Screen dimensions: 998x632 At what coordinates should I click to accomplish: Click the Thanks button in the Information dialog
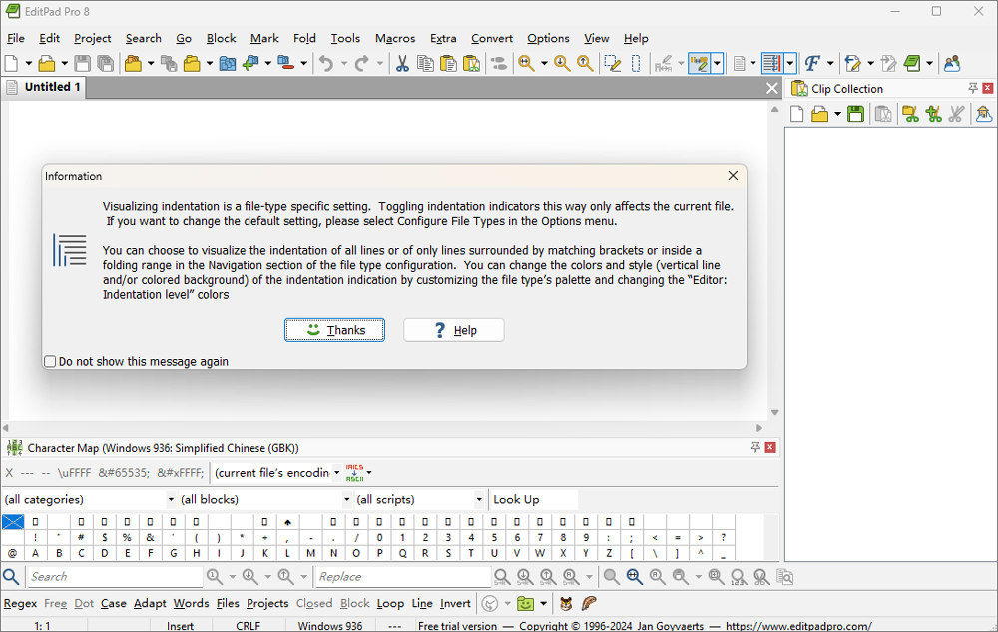click(334, 330)
